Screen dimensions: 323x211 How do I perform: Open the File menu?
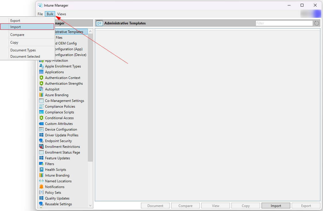click(x=40, y=14)
